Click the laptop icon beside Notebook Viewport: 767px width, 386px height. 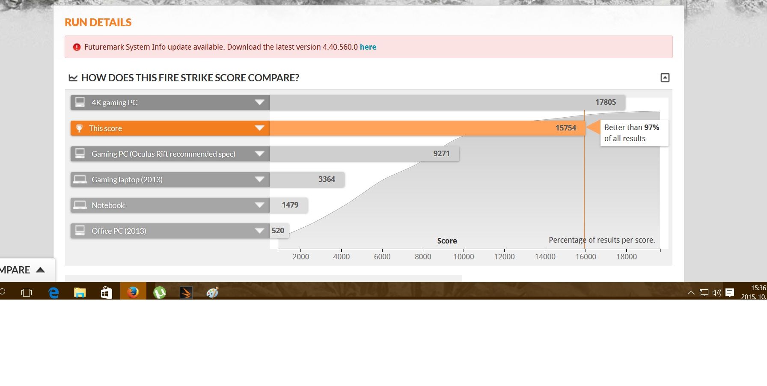click(80, 205)
